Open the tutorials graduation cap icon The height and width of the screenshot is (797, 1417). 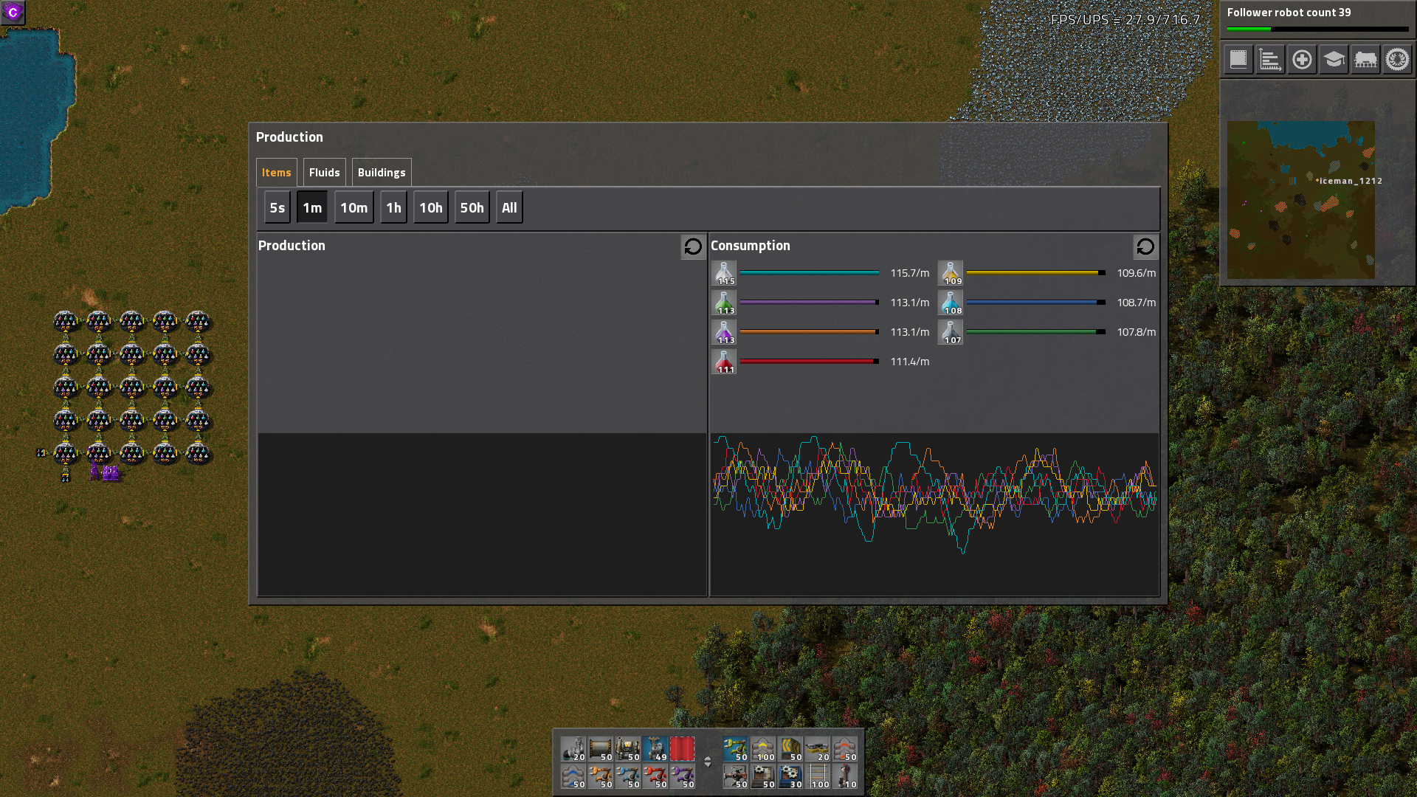click(x=1334, y=59)
